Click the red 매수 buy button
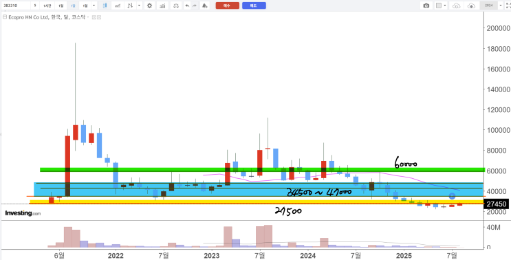Screen dimensions: 511x260 pyautogui.click(x=227, y=6)
